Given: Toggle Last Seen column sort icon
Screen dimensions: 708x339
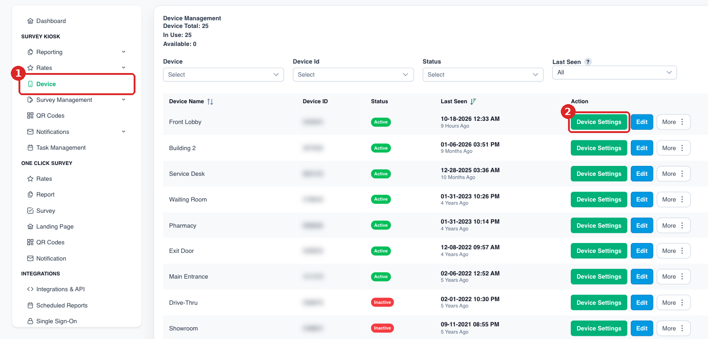Looking at the screenshot, I should (473, 102).
